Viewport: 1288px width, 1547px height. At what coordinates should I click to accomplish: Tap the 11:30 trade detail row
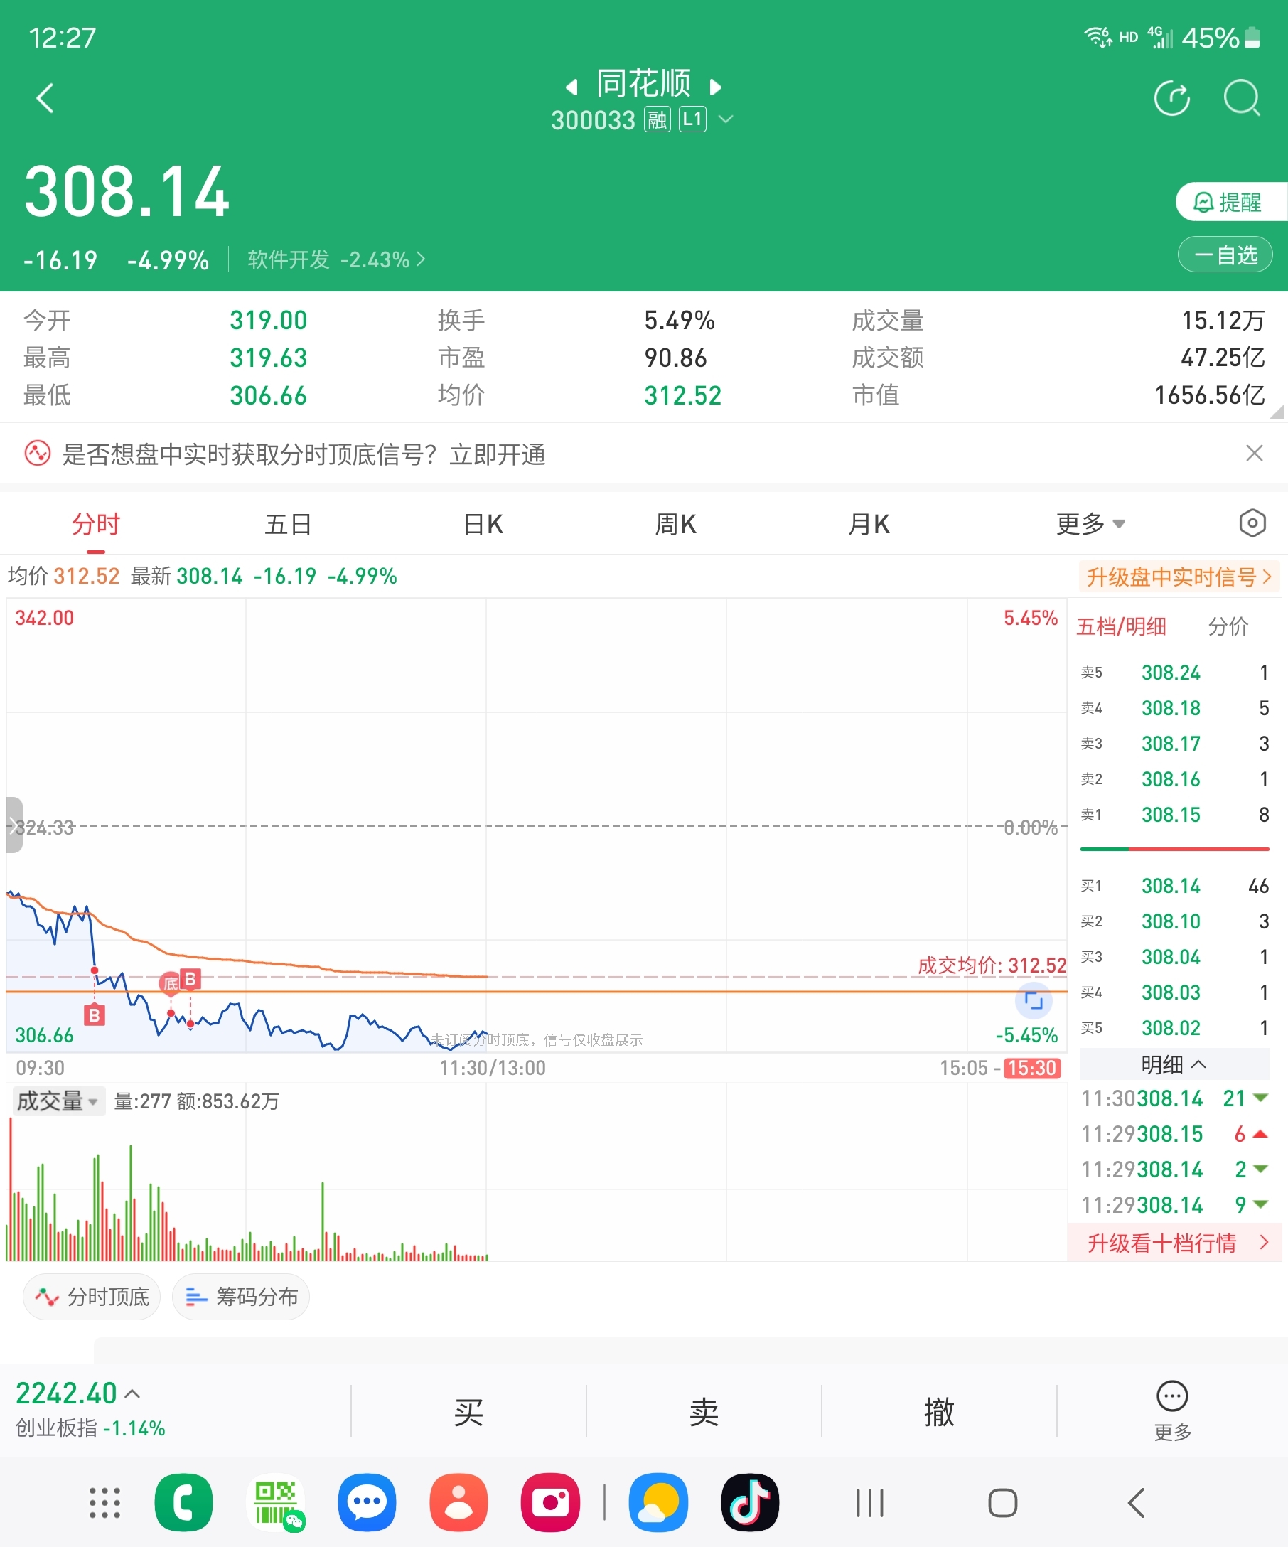coord(1174,1098)
